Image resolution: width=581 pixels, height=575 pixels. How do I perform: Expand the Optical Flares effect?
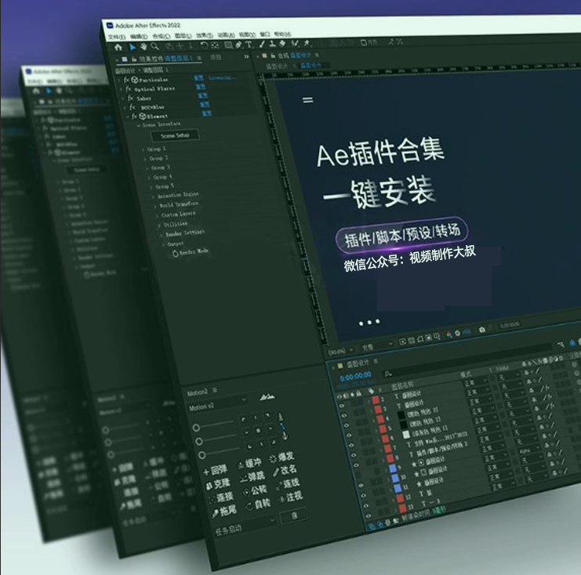pos(122,89)
